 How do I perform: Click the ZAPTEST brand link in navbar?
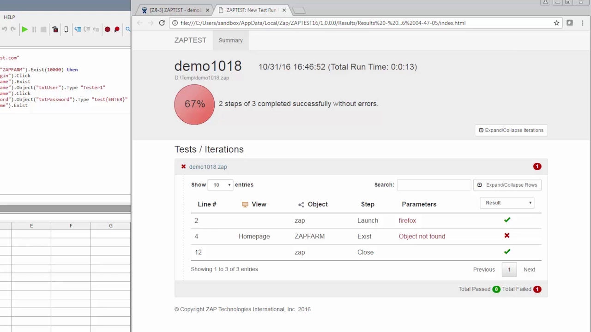(190, 40)
